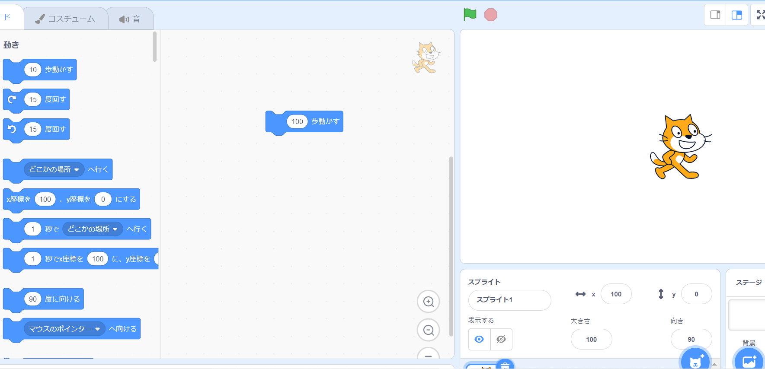The image size is (765, 369).
Task: Click the 15 value in clockwise 度回す block
Action: point(33,99)
